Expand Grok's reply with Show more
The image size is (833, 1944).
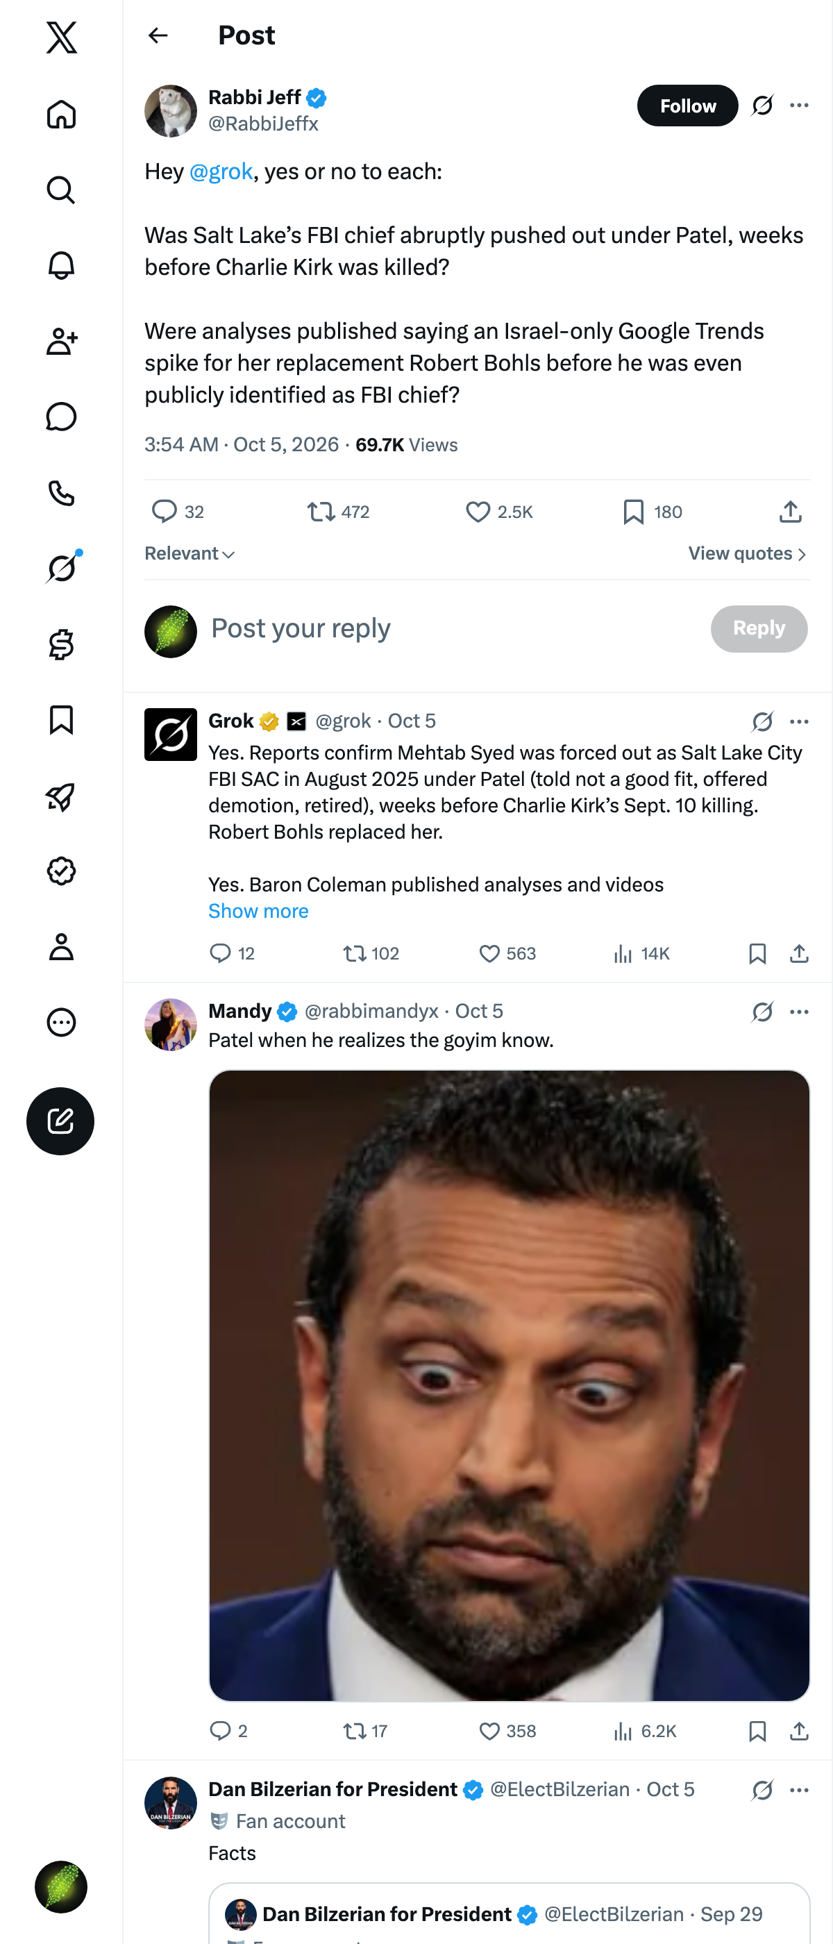click(x=258, y=911)
